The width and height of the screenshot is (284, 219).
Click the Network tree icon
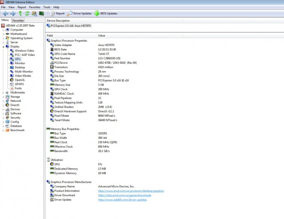coord(7,101)
